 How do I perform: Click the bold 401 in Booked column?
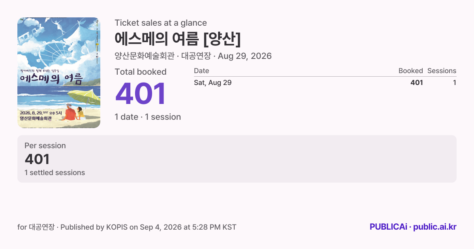tap(417, 83)
